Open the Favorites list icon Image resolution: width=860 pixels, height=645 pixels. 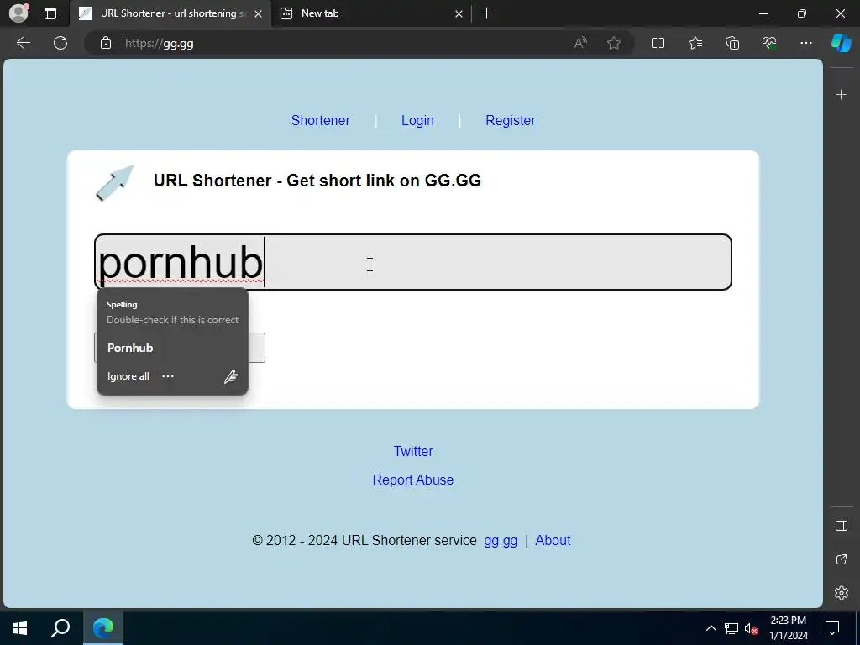(695, 43)
